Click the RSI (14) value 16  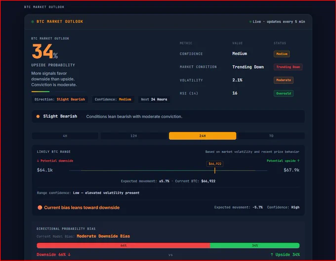(235, 93)
